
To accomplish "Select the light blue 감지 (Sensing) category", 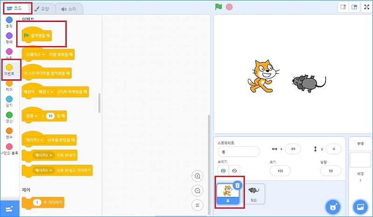I will coord(9,101).
